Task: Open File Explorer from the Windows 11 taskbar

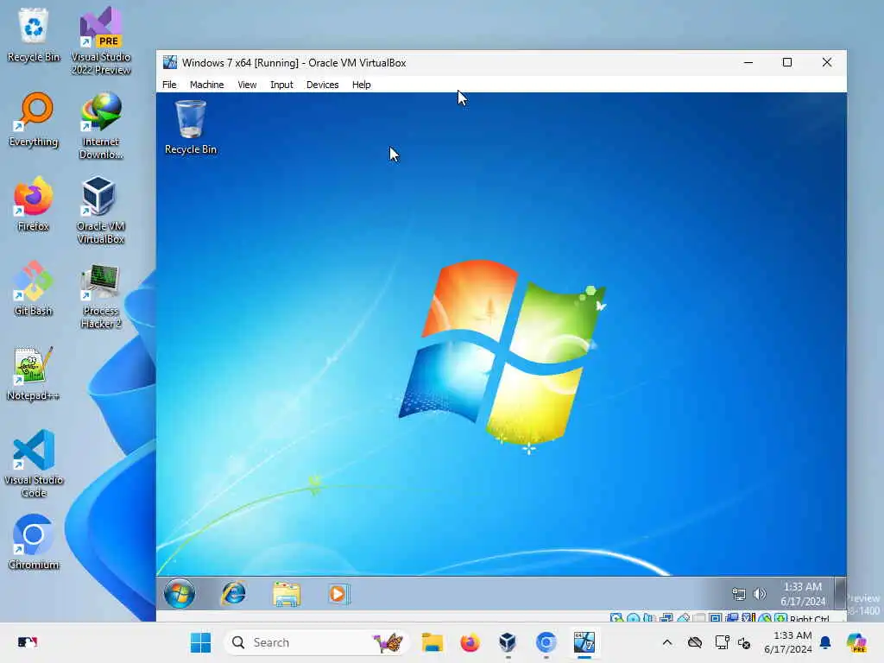Action: coord(433,642)
